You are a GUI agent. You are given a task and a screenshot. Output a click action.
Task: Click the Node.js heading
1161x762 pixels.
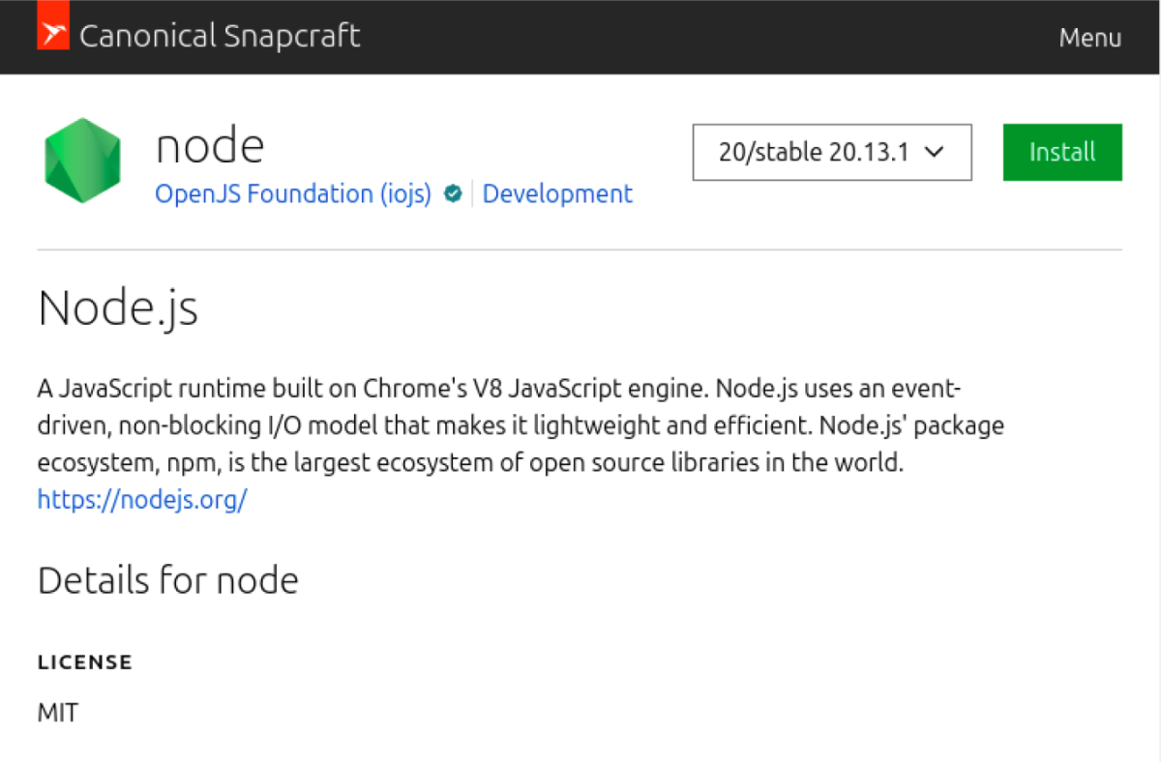[118, 308]
